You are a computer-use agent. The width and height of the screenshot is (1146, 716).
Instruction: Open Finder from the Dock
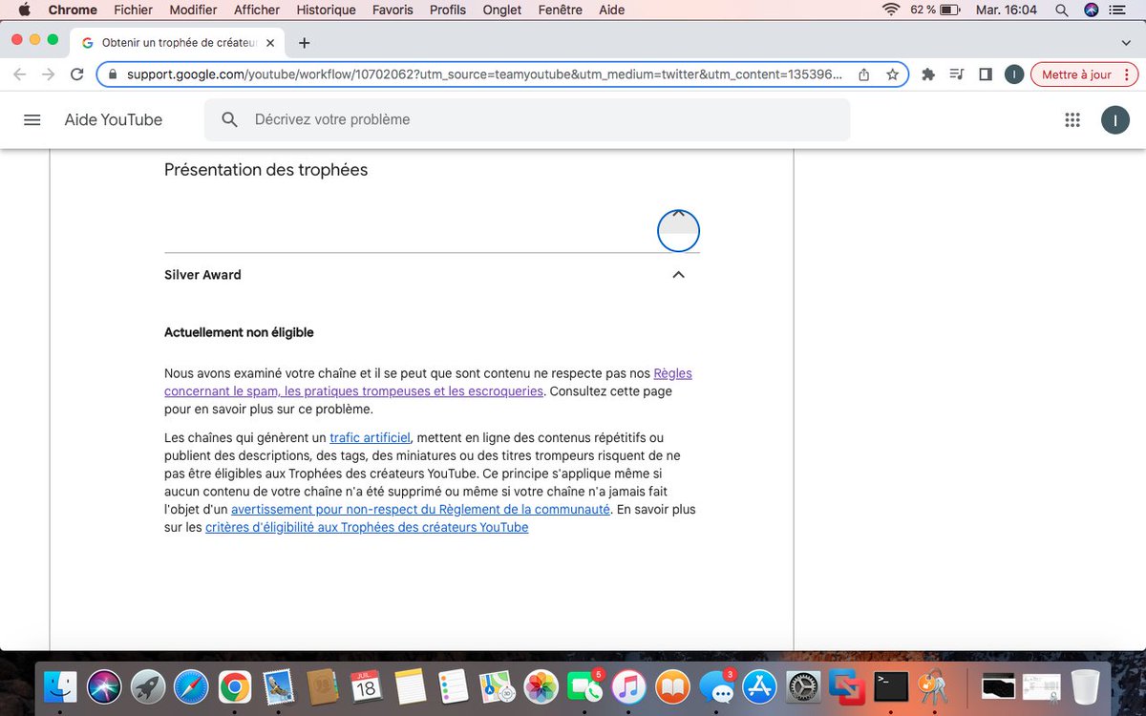point(60,686)
